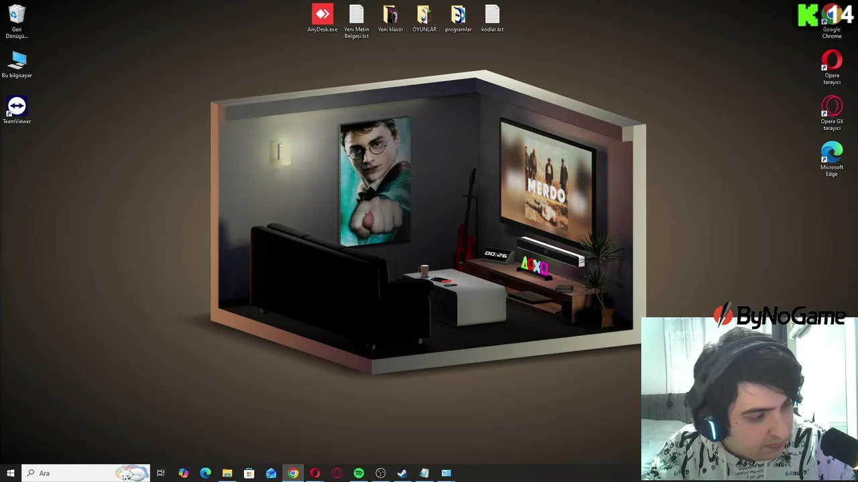Launch Copilot from the taskbar
858x482 pixels.
[x=183, y=473]
